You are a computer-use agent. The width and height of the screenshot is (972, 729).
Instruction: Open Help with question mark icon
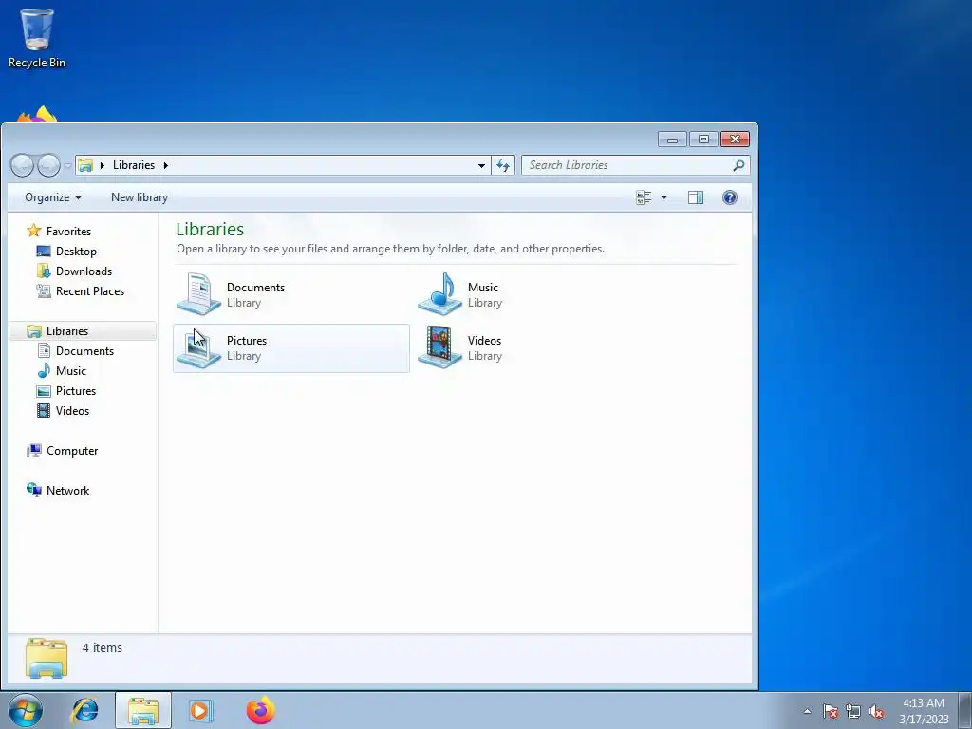pyautogui.click(x=730, y=197)
